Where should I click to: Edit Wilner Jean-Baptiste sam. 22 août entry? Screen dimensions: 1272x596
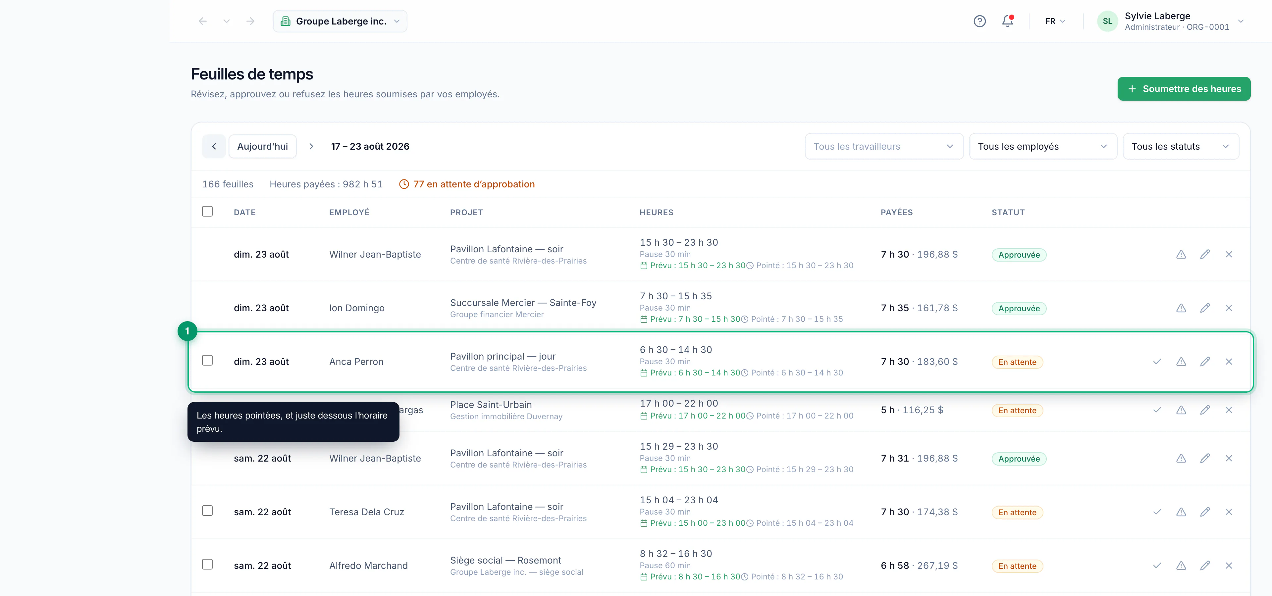pos(1205,458)
